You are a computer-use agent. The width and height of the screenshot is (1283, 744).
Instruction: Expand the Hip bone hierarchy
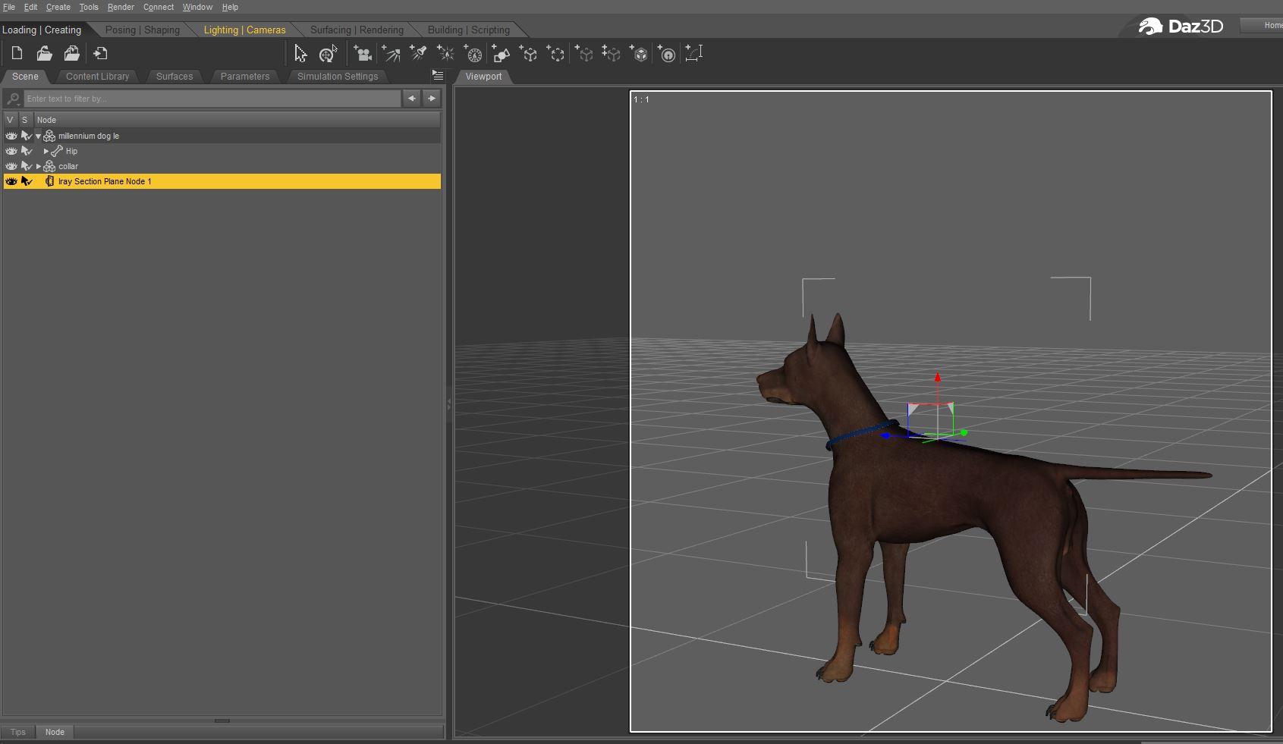(x=46, y=151)
